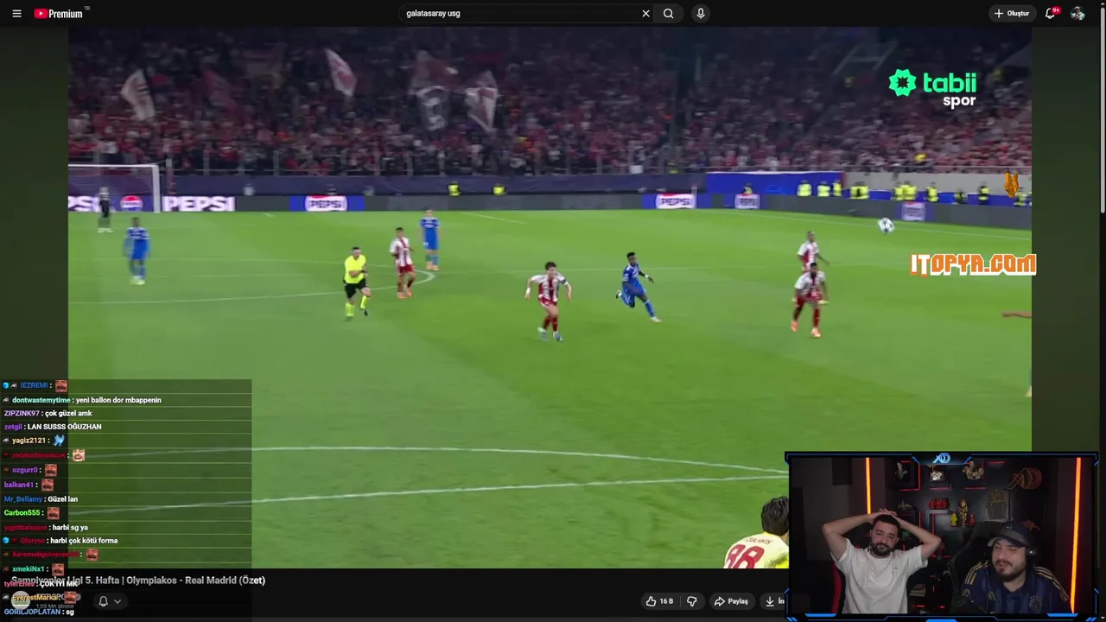Viewport: 1106px width, 622px height.
Task: Click chat user 'Mr_Bellamy' message
Action: pyautogui.click(x=41, y=499)
